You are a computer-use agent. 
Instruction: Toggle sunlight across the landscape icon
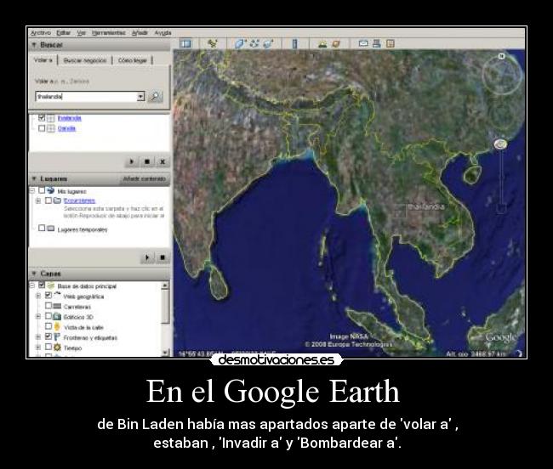322,43
